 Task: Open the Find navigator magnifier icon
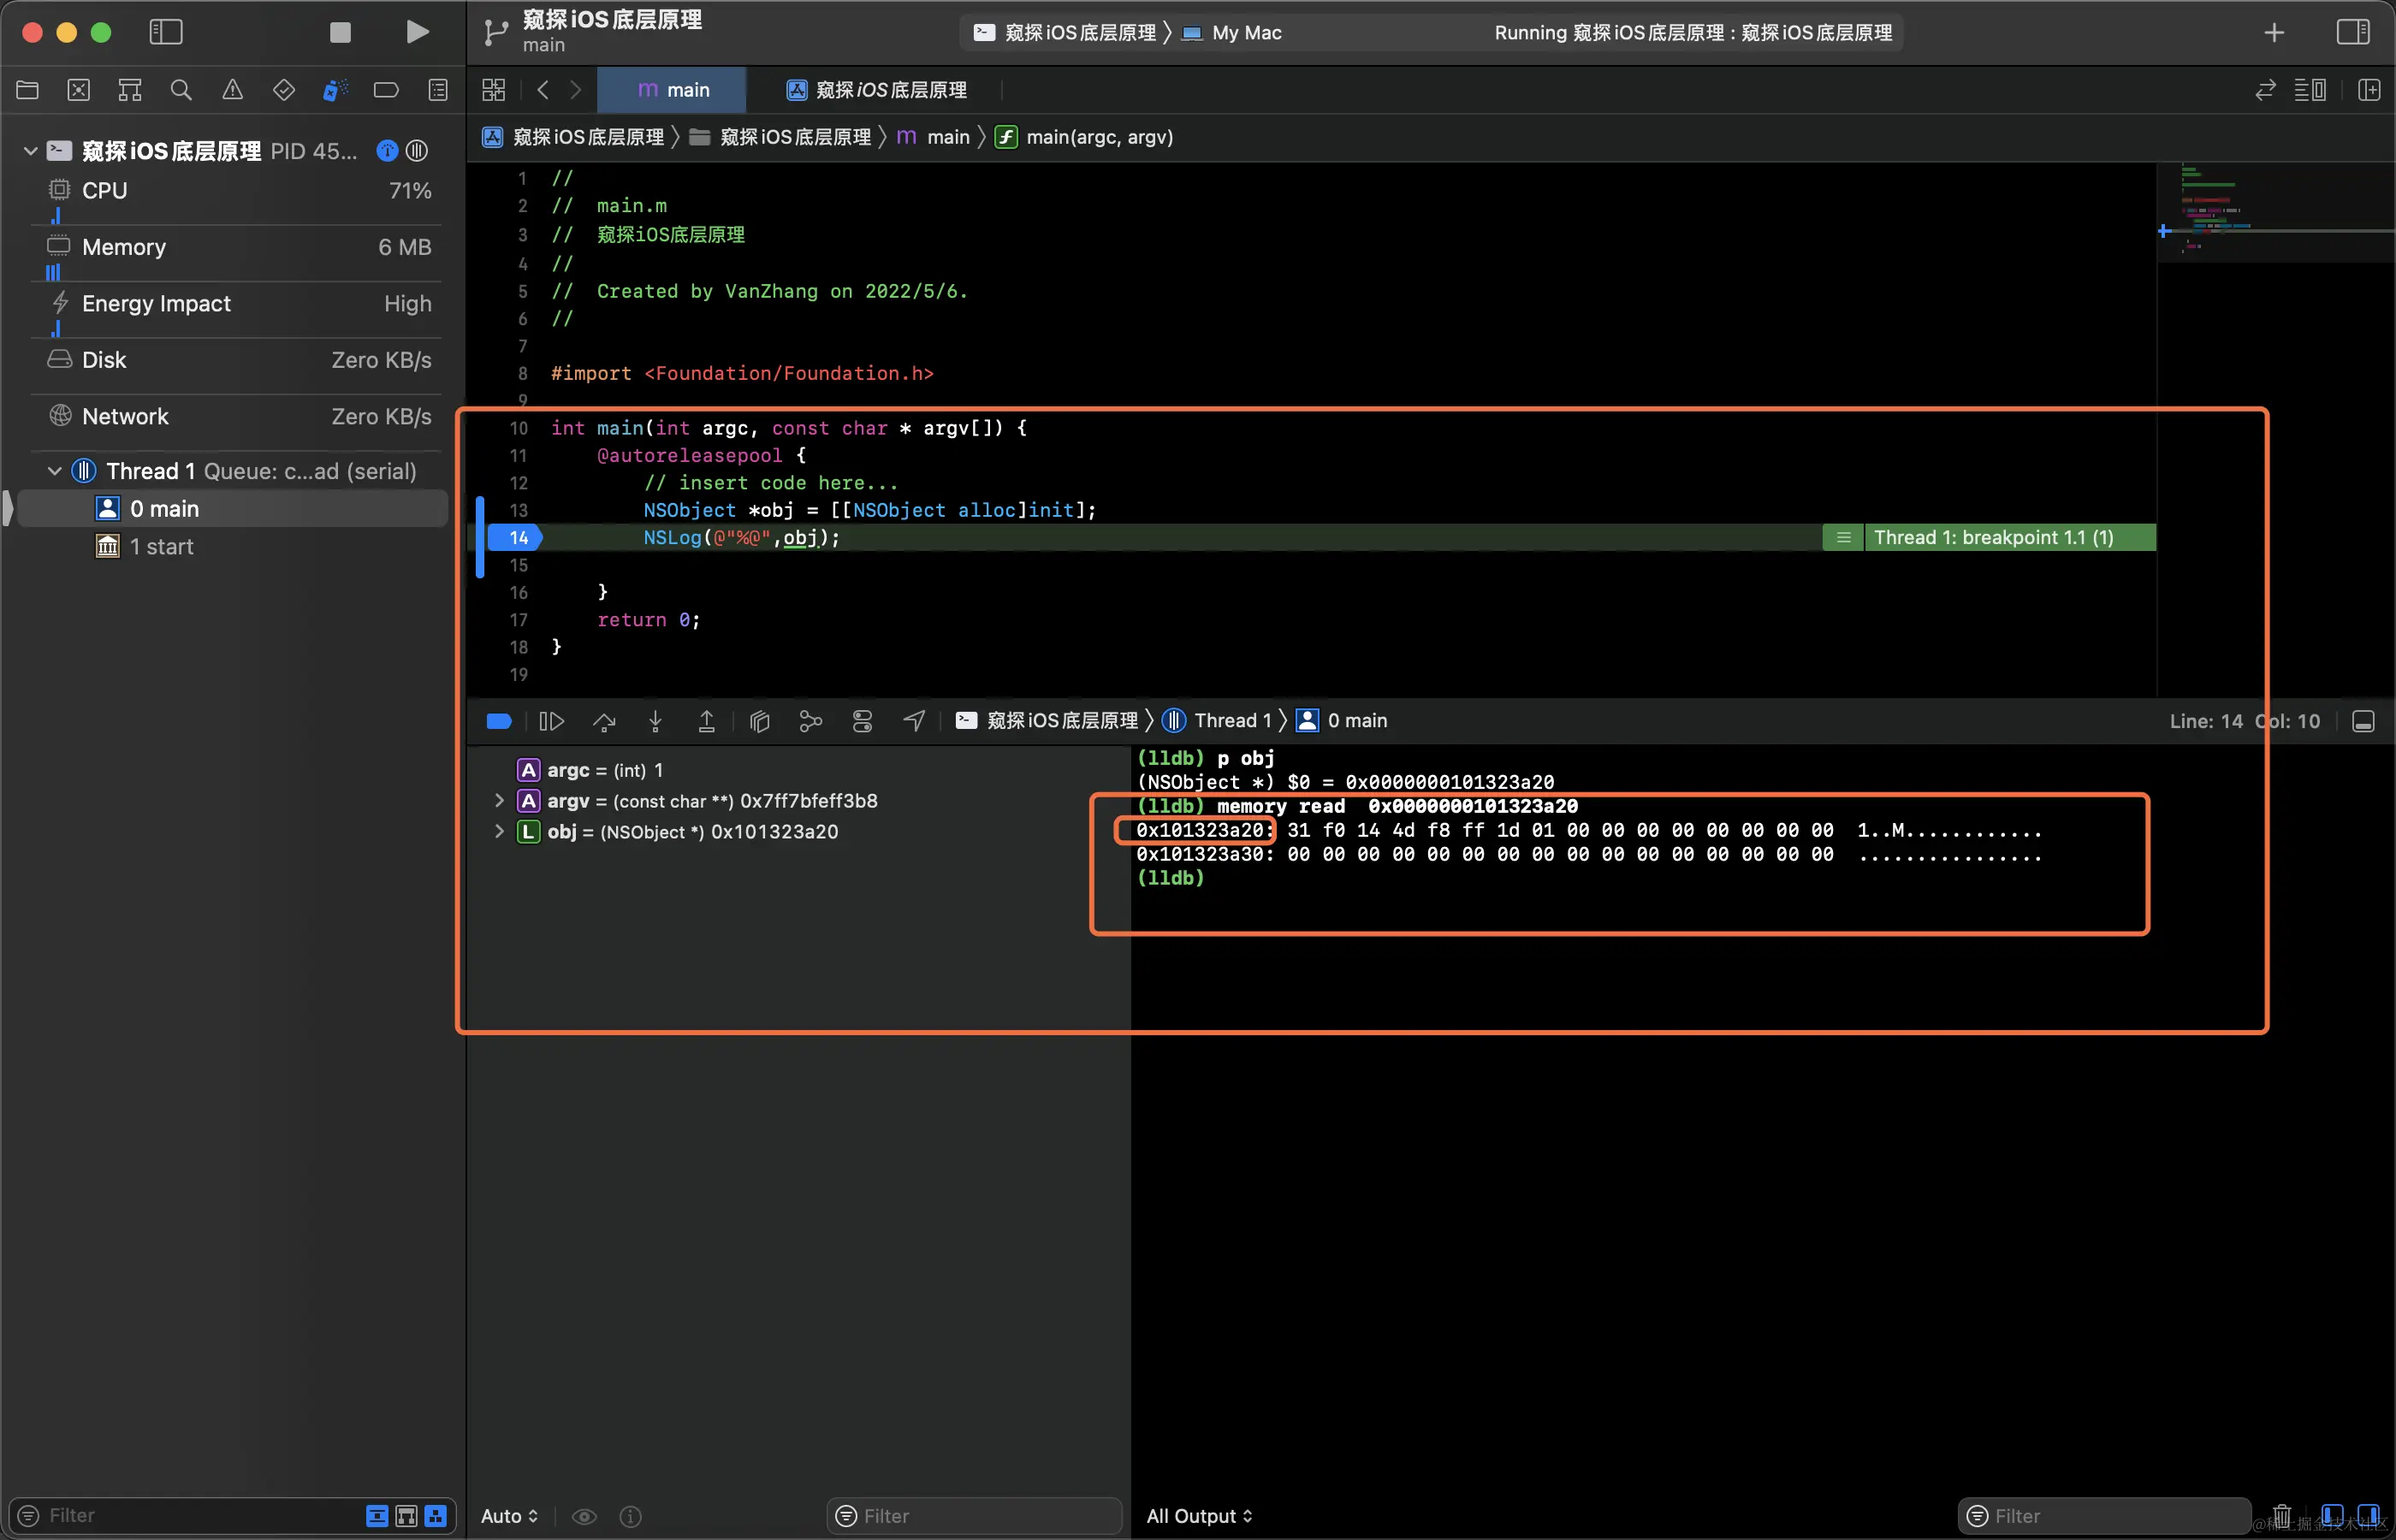pyautogui.click(x=181, y=90)
